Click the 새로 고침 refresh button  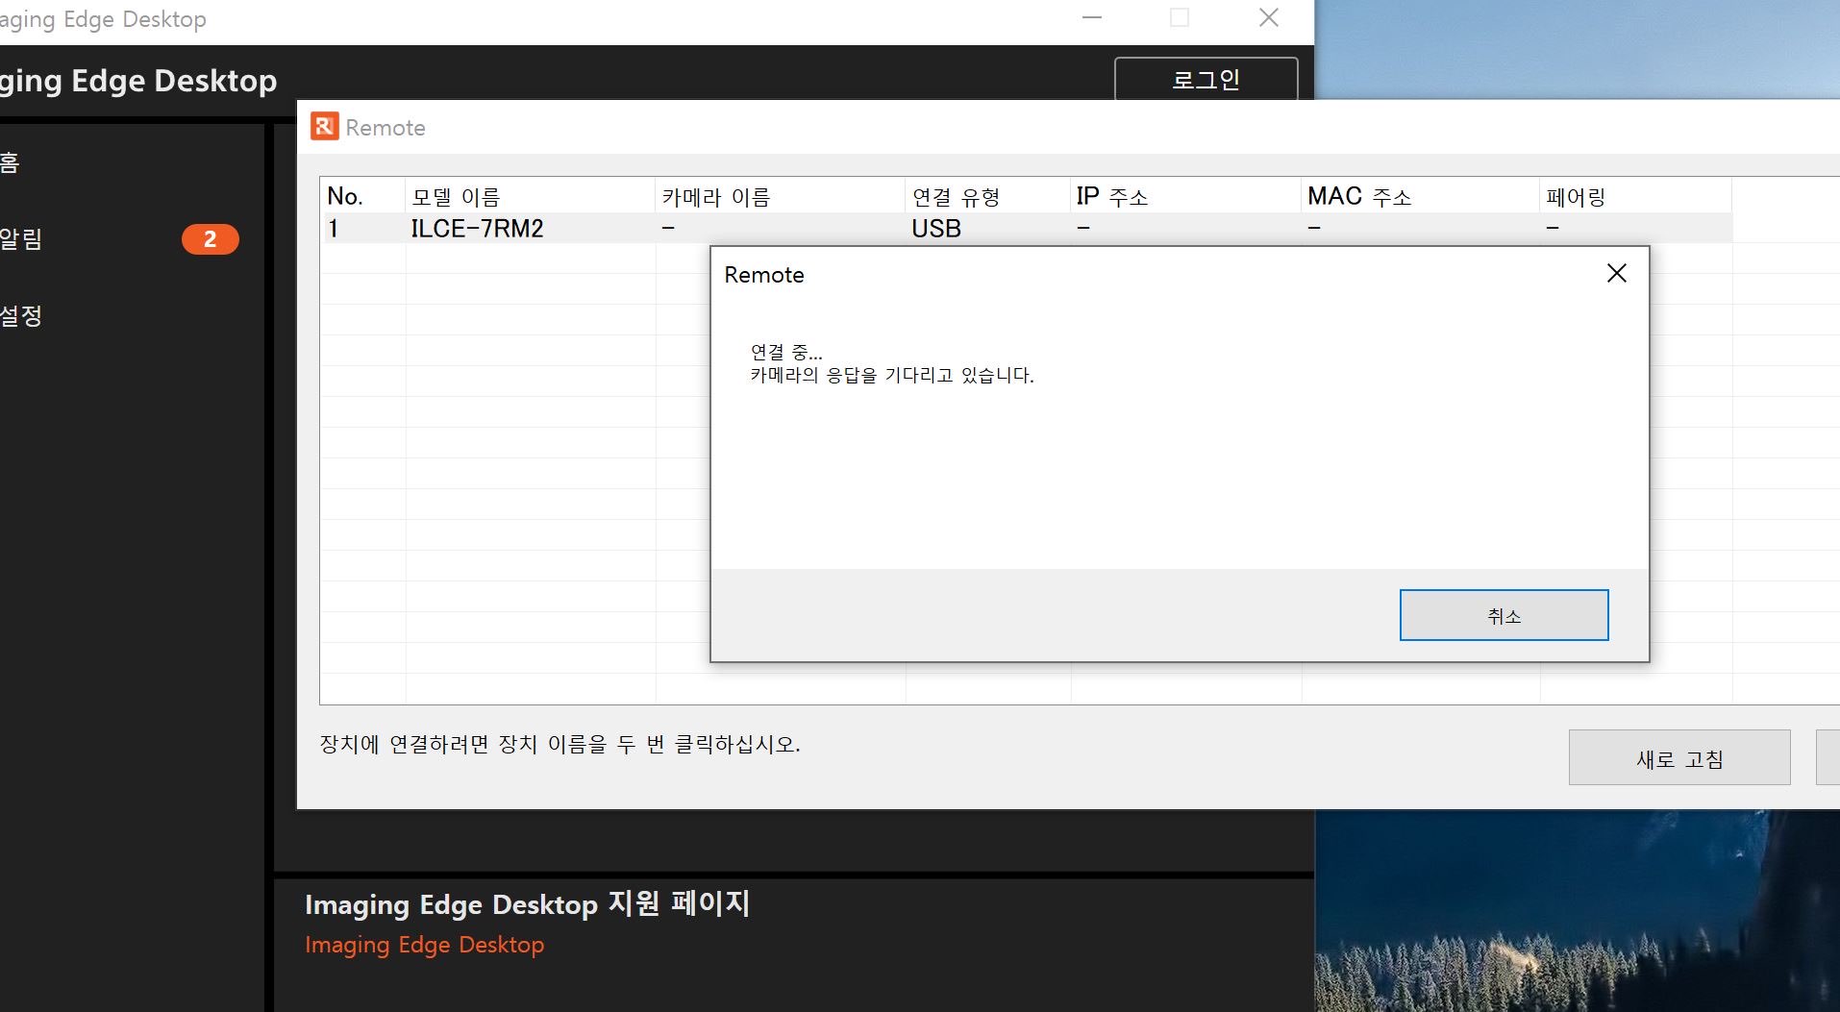click(1679, 758)
